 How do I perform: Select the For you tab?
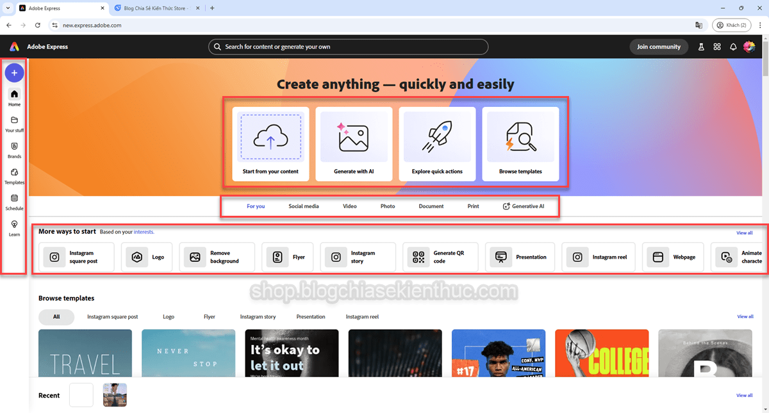point(256,206)
